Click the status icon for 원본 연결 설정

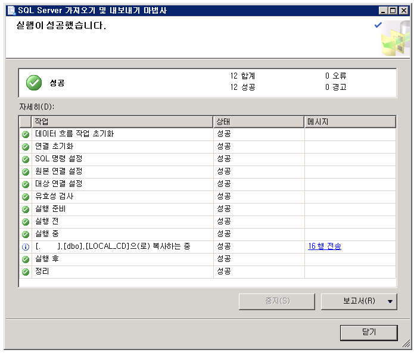click(x=26, y=172)
